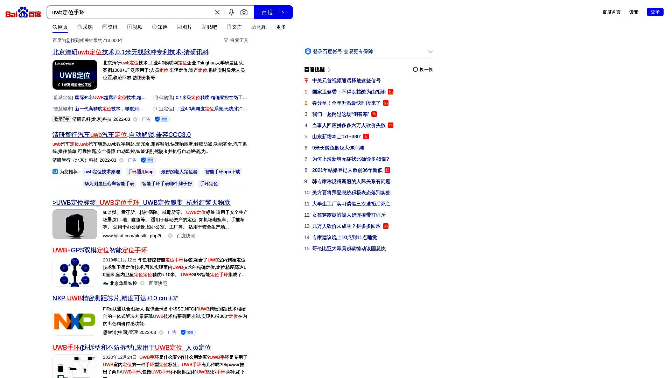The height and width of the screenshot is (378, 672).
Task: Expand dropdown arrow next to 北京华星智控
Action: tap(142, 283)
